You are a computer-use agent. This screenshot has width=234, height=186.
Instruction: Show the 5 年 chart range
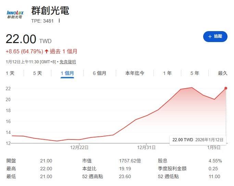coord(195,73)
